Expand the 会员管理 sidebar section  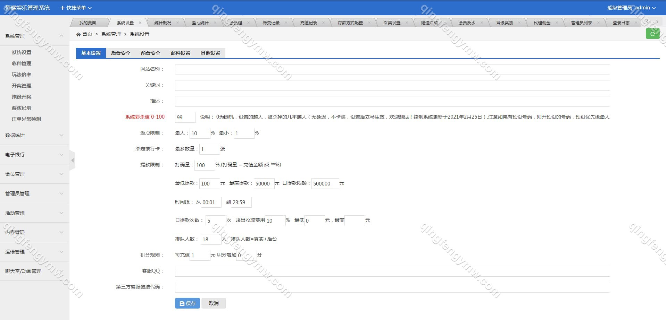click(34, 174)
